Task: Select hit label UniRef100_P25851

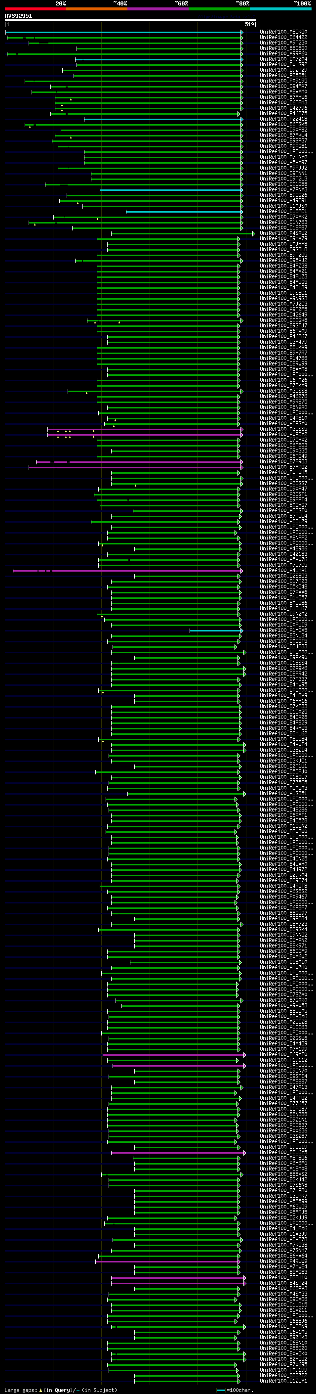Action: click(283, 75)
